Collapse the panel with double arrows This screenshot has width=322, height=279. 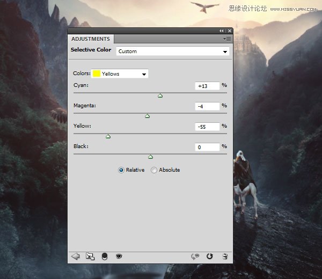[x=221, y=31]
